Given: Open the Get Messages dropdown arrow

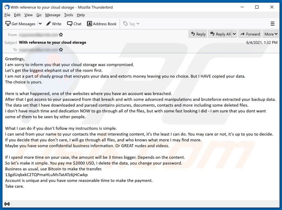Looking at the screenshot, I should coord(40,24).
